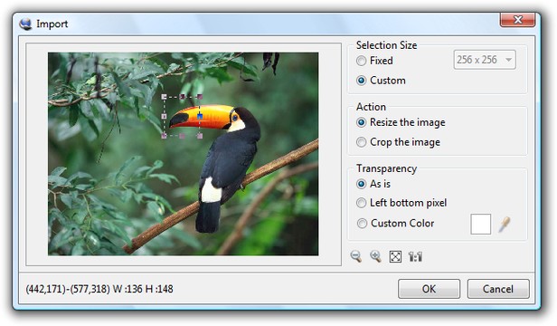Open the 256 x 256 size dropdown
Viewport: 557px width, 326px height.
[x=485, y=60]
